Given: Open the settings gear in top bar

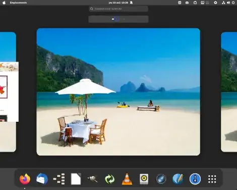Looking at the screenshot, I should tap(215, 3).
